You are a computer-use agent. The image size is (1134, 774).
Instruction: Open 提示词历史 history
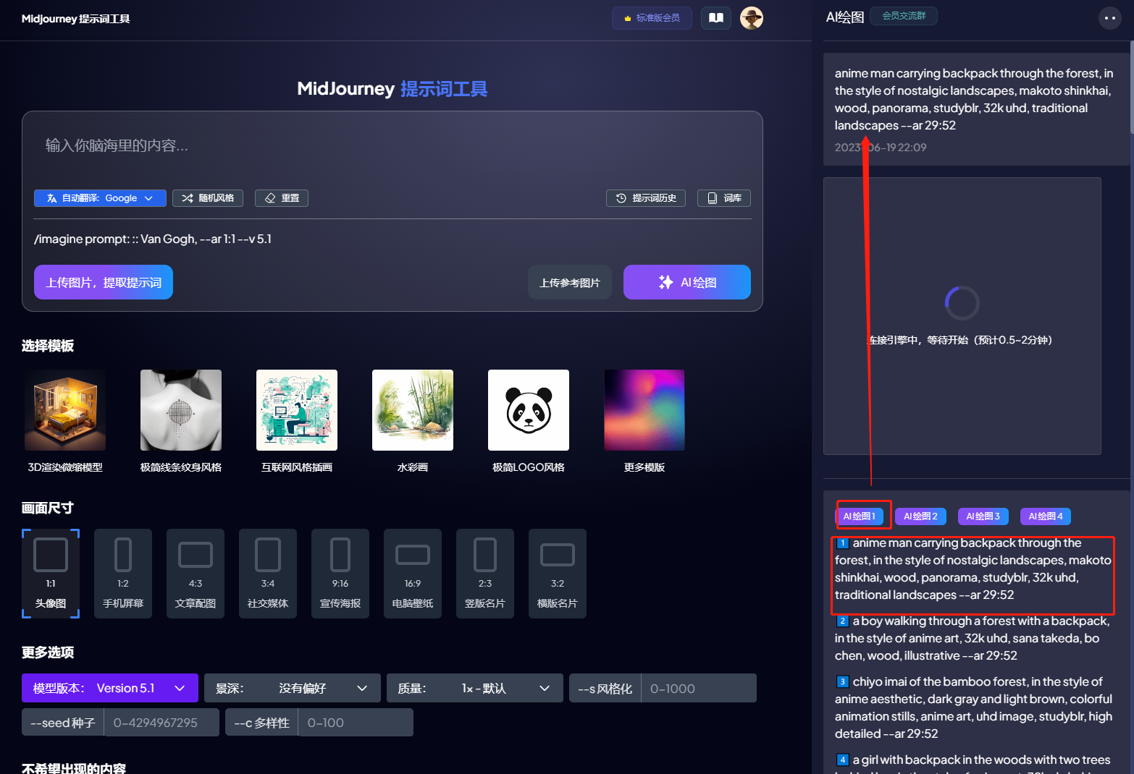pos(646,198)
